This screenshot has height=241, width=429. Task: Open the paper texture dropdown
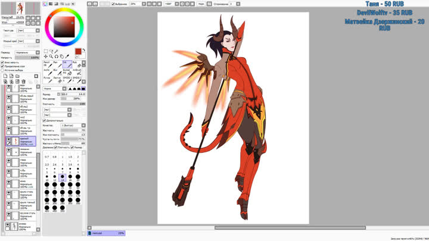[x=28, y=30]
